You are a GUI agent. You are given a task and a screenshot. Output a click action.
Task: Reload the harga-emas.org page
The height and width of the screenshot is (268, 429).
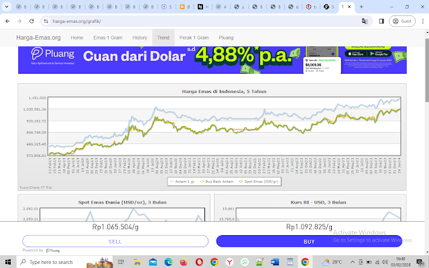[x=32, y=21]
